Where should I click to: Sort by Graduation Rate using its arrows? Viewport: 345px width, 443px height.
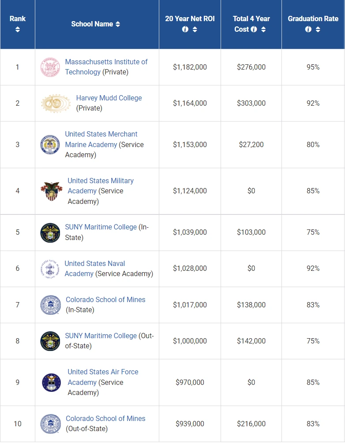(318, 30)
